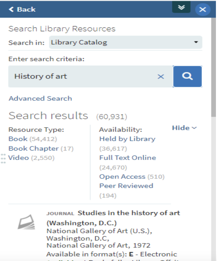This screenshot has width=217, height=261.
Task: Hide the search result filters
Action: tap(184, 128)
